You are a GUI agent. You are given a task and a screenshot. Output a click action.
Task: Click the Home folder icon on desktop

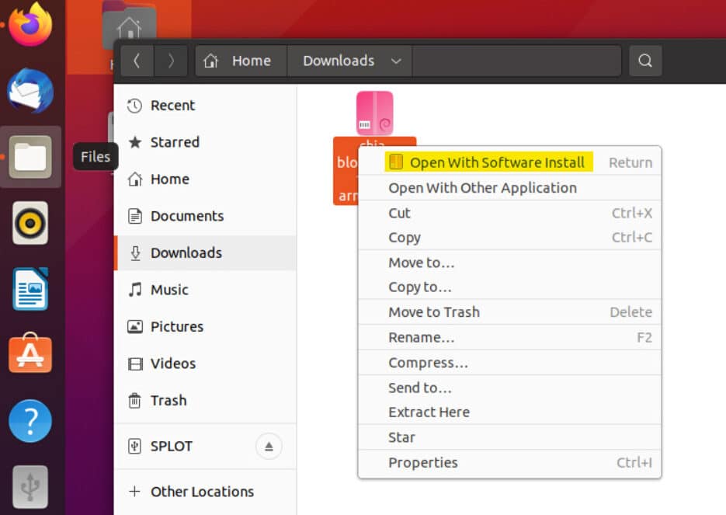[x=129, y=21]
